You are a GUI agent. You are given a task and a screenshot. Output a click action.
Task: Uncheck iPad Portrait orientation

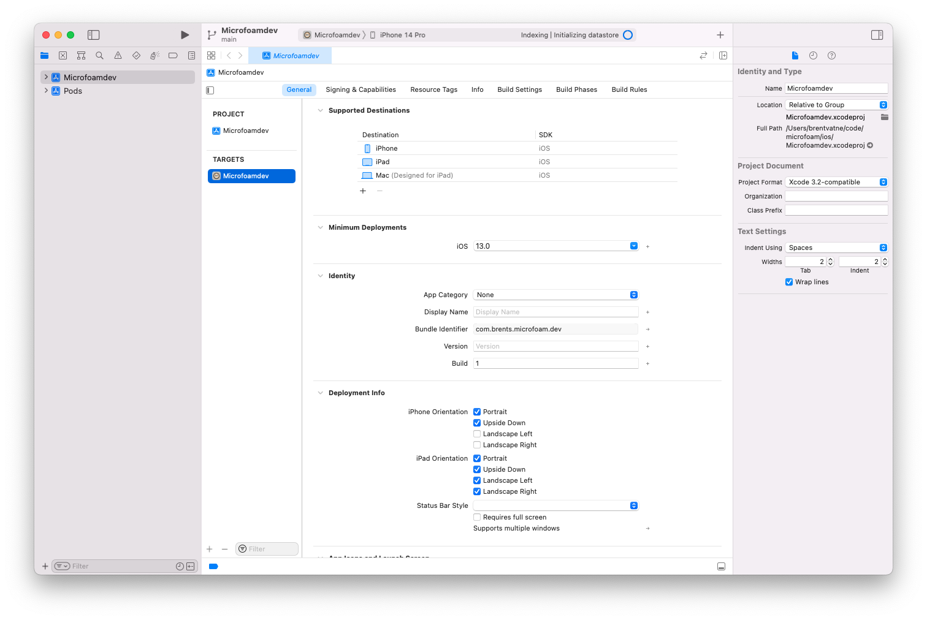[477, 458]
